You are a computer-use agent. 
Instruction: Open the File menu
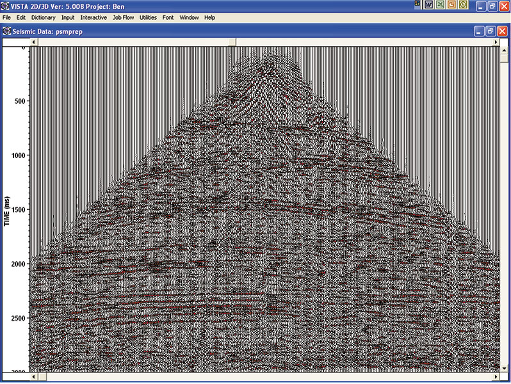7,17
